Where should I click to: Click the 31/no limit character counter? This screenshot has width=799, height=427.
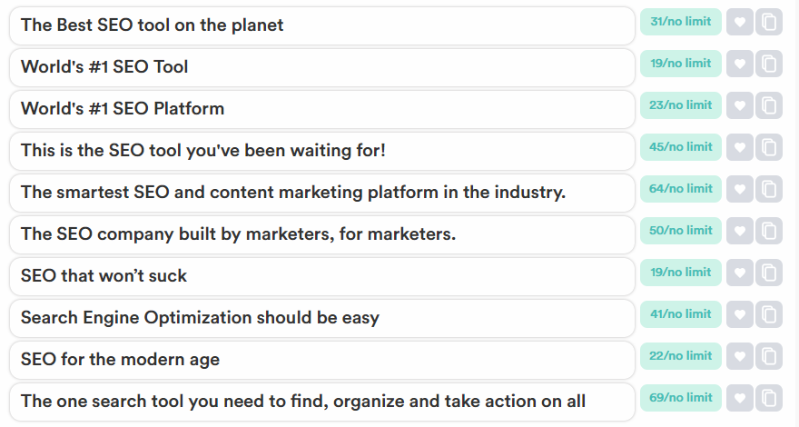(681, 22)
